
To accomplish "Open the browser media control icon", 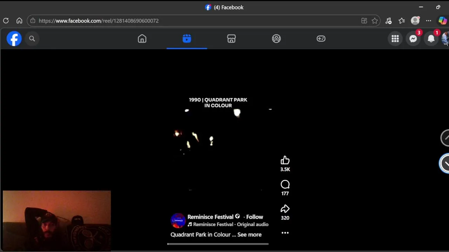I will point(388,21).
